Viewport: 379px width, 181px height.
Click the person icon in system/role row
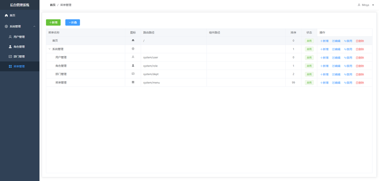[133, 66]
